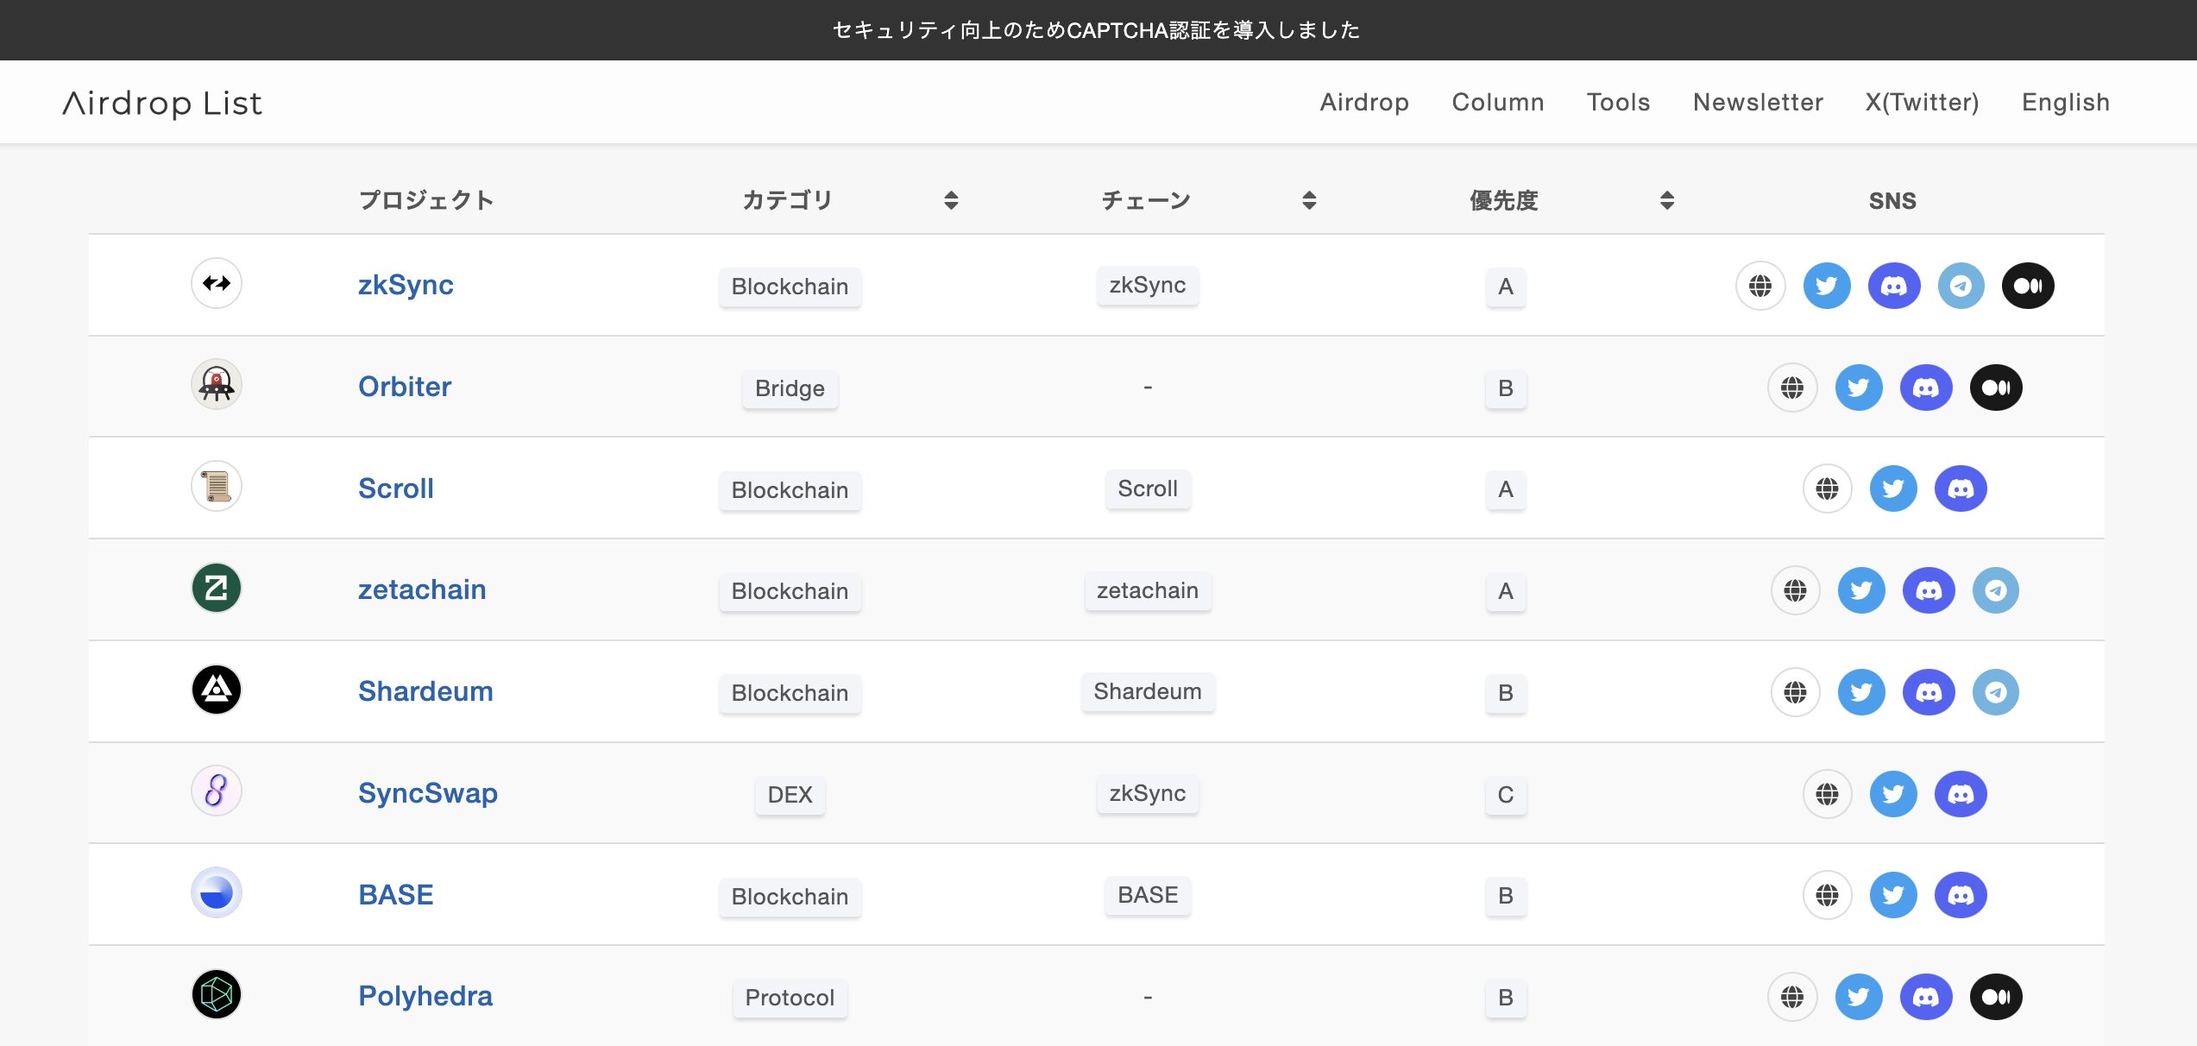
Task: Click the DEX category tag for SyncSwap
Action: (790, 794)
